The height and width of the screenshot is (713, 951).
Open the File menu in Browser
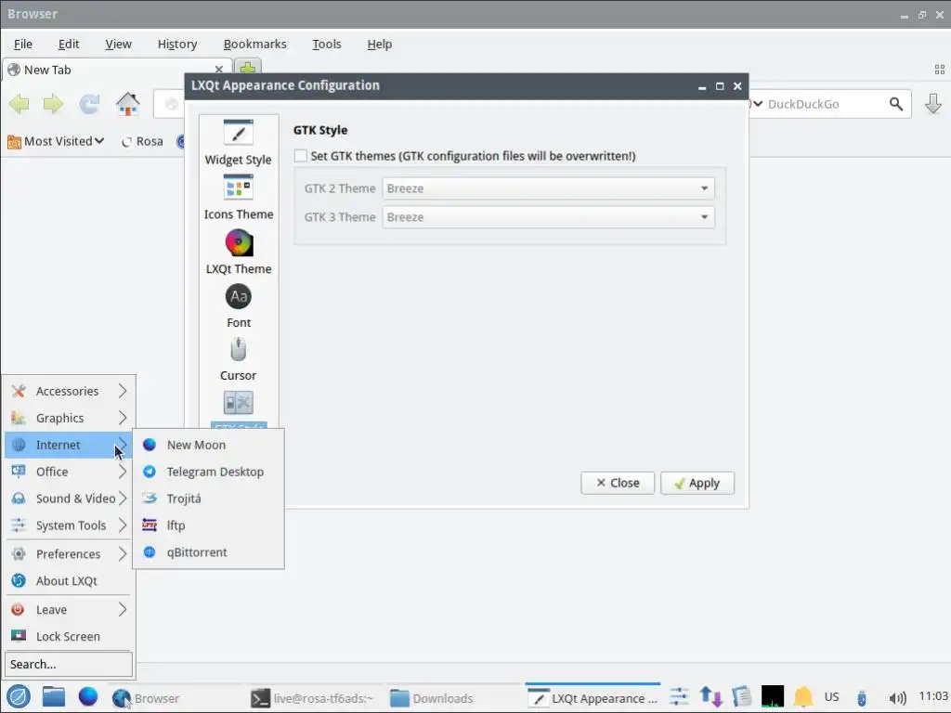[23, 45]
